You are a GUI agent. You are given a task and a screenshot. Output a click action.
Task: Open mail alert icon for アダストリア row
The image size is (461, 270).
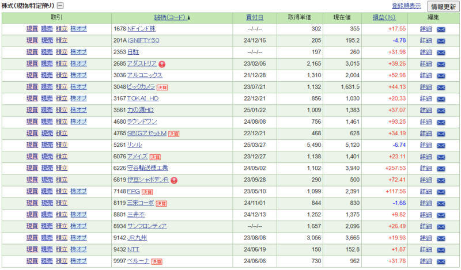[441, 64]
